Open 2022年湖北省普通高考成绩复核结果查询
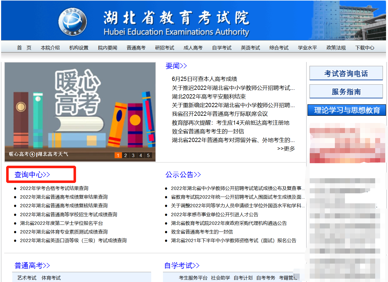 pyautogui.click(x=64, y=206)
